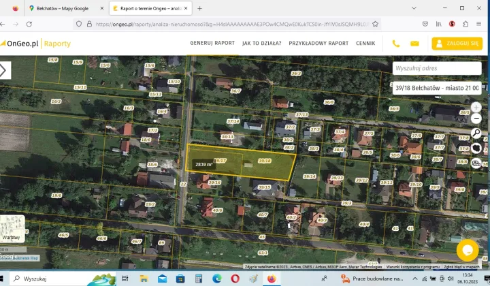Click the envelope email icon in header

coord(414,44)
